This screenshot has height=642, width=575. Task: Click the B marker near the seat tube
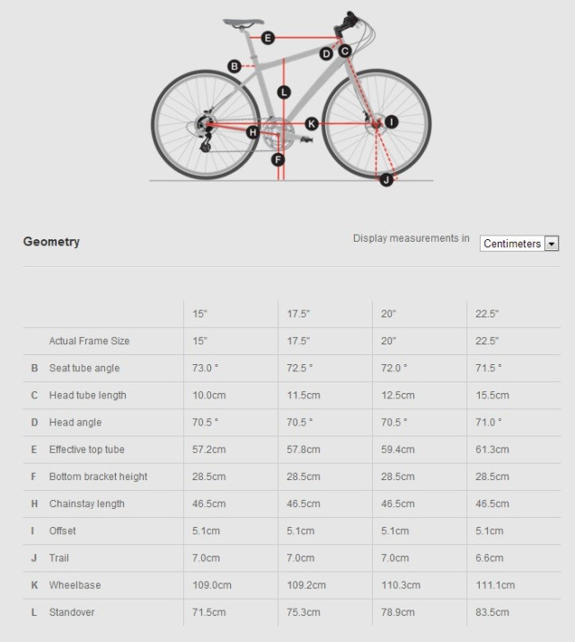click(x=234, y=66)
